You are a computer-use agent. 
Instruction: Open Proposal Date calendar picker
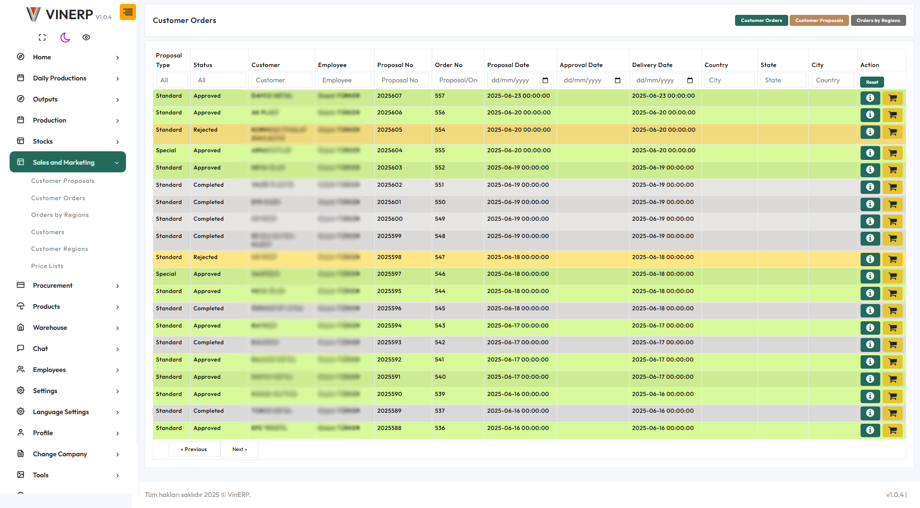coord(545,80)
